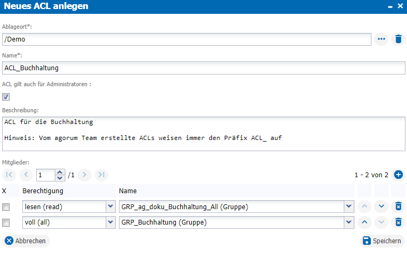Open the Ablageort browse dialog via three-dots icon
This screenshot has height=256, width=407.
tap(381, 39)
